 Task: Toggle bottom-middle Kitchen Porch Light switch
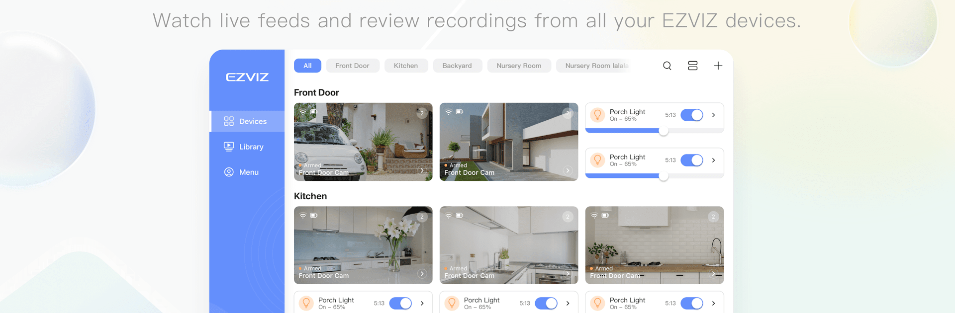point(546,303)
